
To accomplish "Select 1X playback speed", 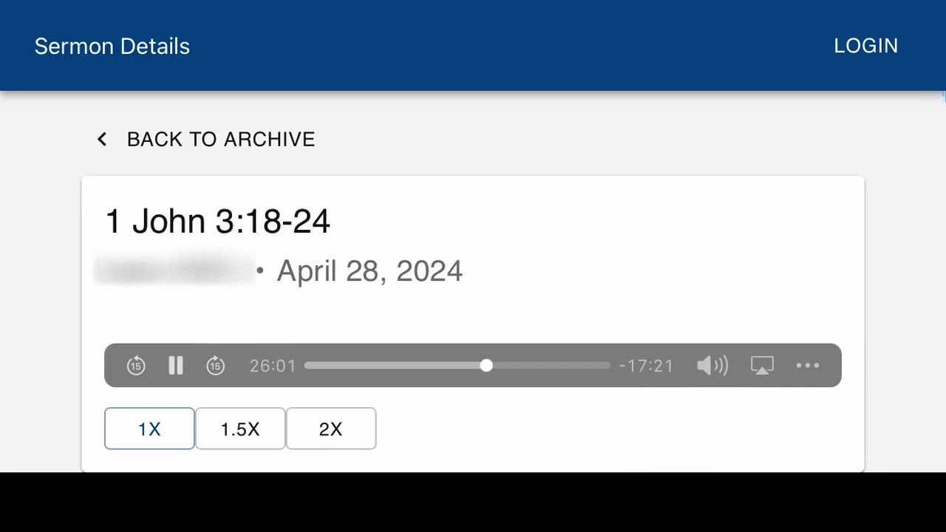I will (149, 429).
